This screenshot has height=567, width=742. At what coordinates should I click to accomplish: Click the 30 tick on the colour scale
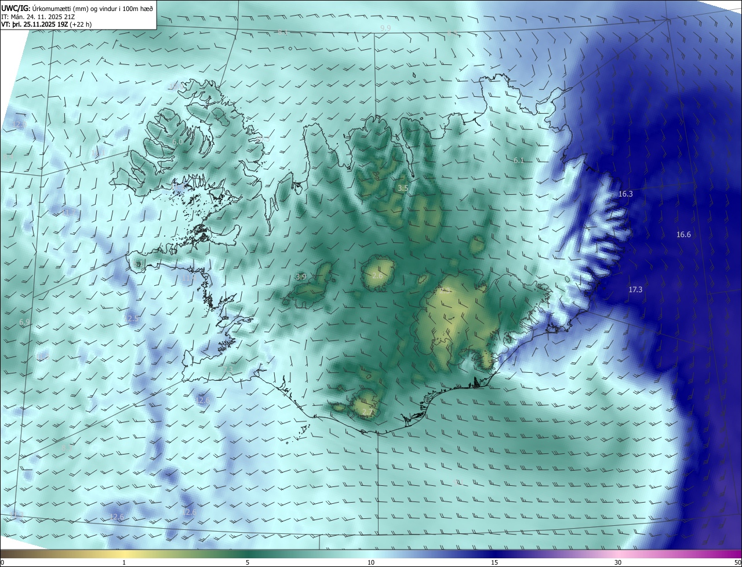618,563
